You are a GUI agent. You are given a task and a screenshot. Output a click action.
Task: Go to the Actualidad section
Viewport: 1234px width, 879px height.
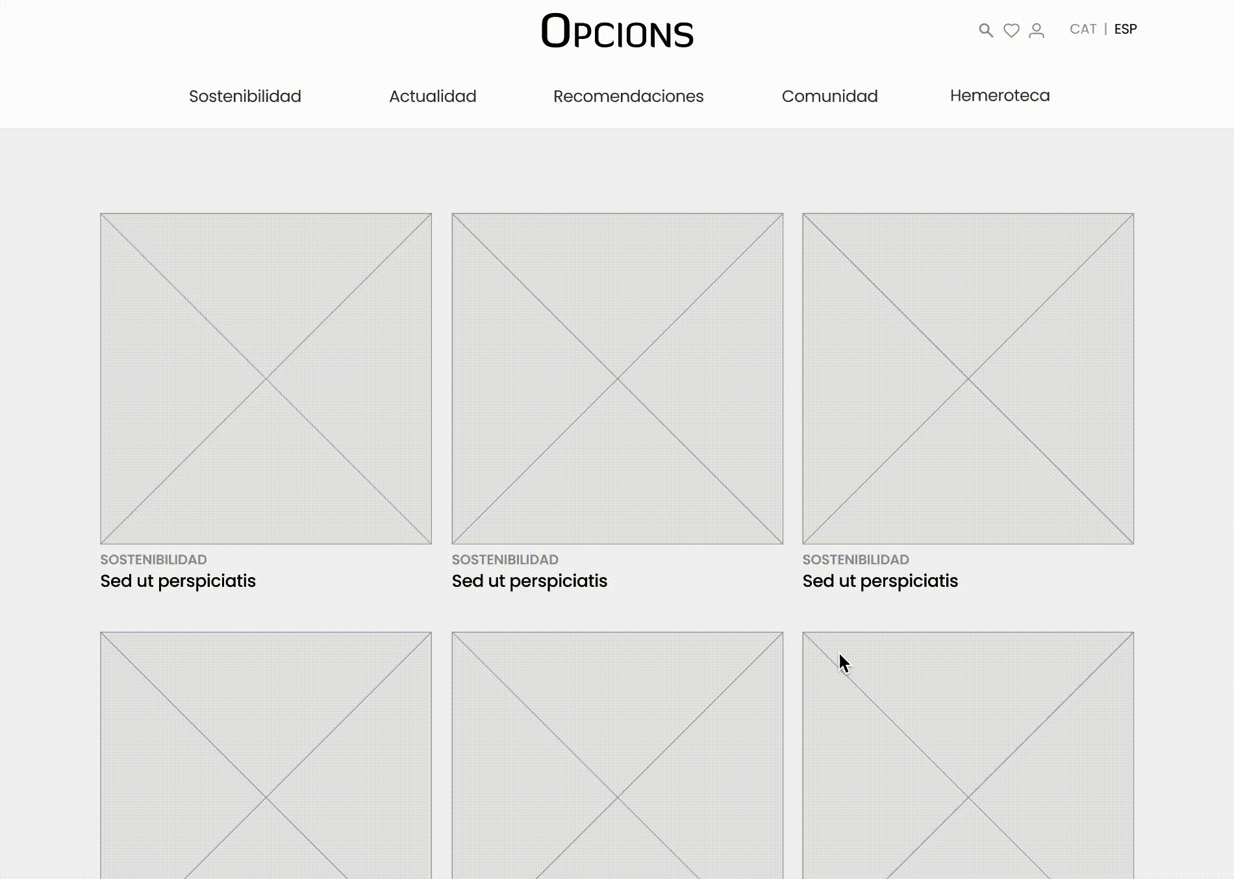pos(433,96)
